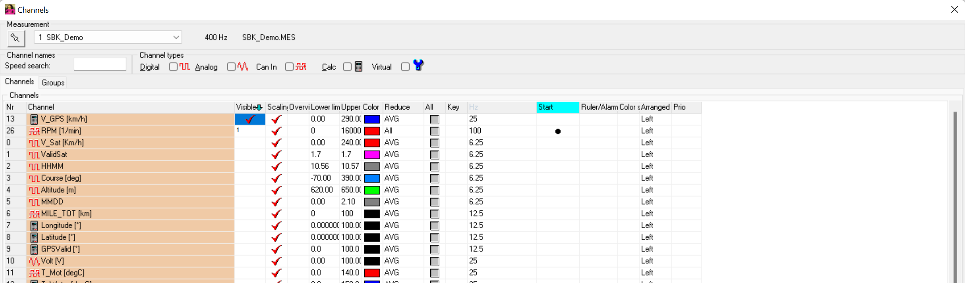Click the Speed search input field
Image resolution: width=965 pixels, height=283 pixels.
[x=100, y=65]
